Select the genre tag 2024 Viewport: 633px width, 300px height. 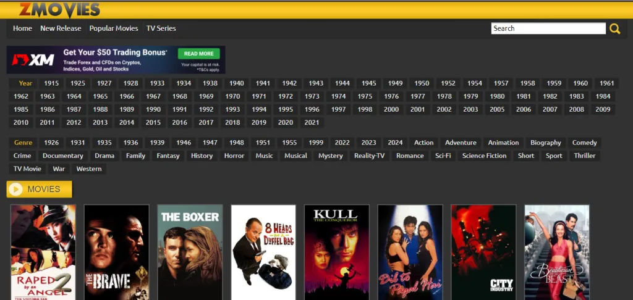(395, 143)
